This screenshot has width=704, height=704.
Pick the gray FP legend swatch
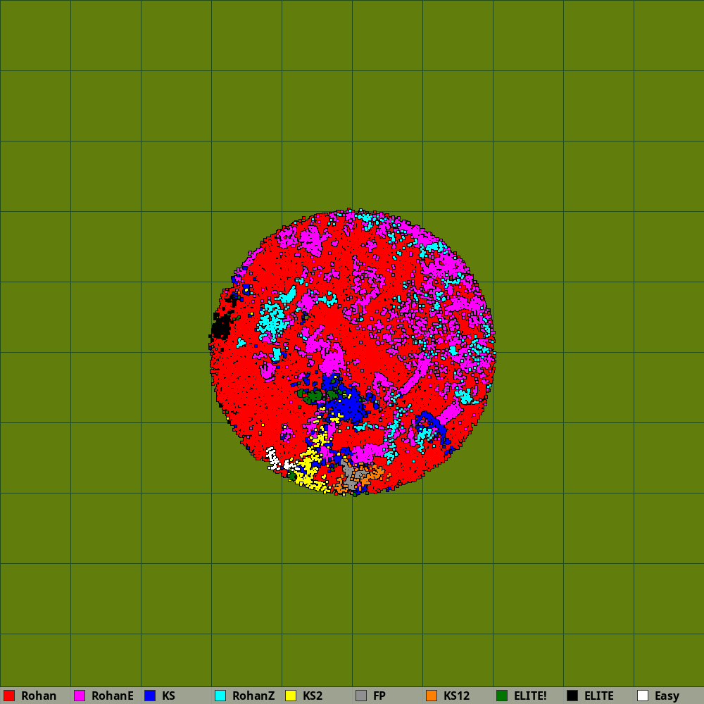[361, 696]
